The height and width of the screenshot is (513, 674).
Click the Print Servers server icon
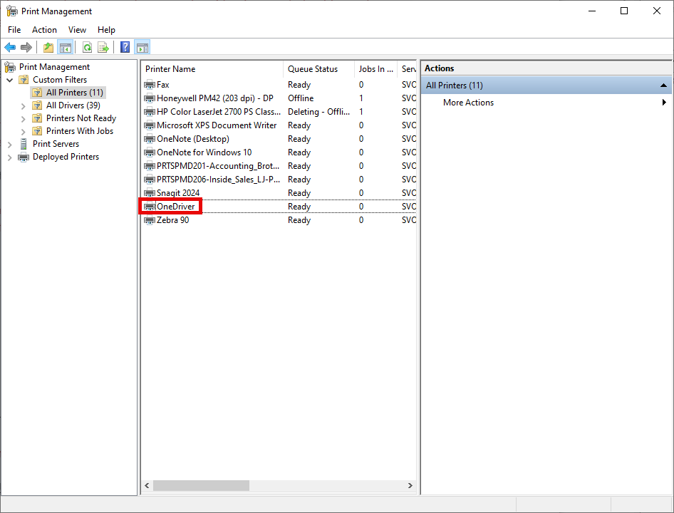click(x=24, y=144)
